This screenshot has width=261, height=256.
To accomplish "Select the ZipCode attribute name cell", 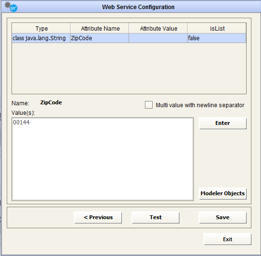I will [x=99, y=38].
